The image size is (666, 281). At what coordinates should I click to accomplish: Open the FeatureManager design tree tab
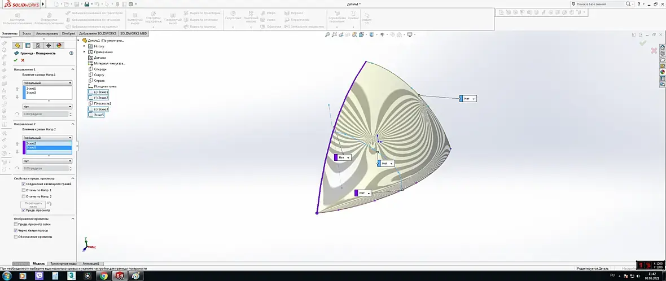[17, 45]
